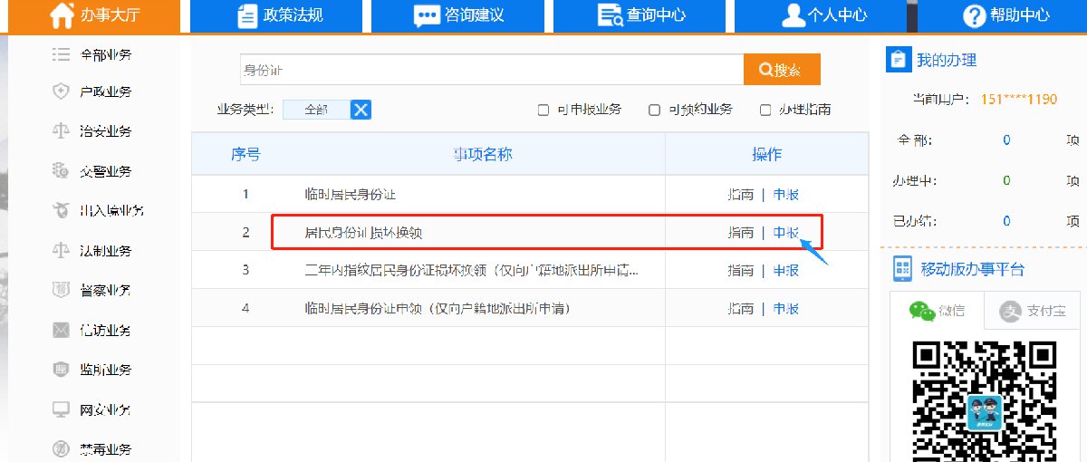Remove the 全部 filter with X button

click(x=361, y=110)
